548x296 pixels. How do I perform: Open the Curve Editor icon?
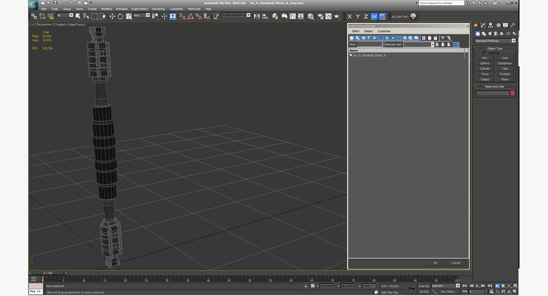293,16
